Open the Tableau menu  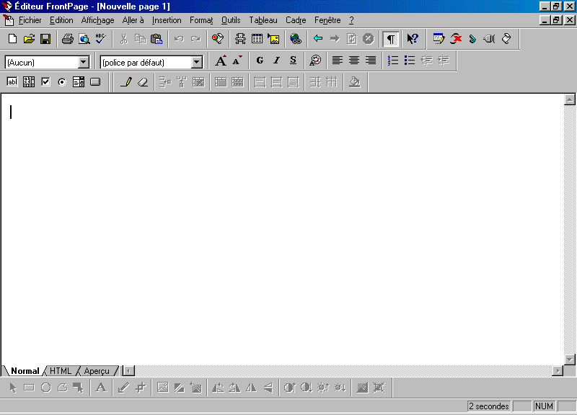(x=263, y=20)
